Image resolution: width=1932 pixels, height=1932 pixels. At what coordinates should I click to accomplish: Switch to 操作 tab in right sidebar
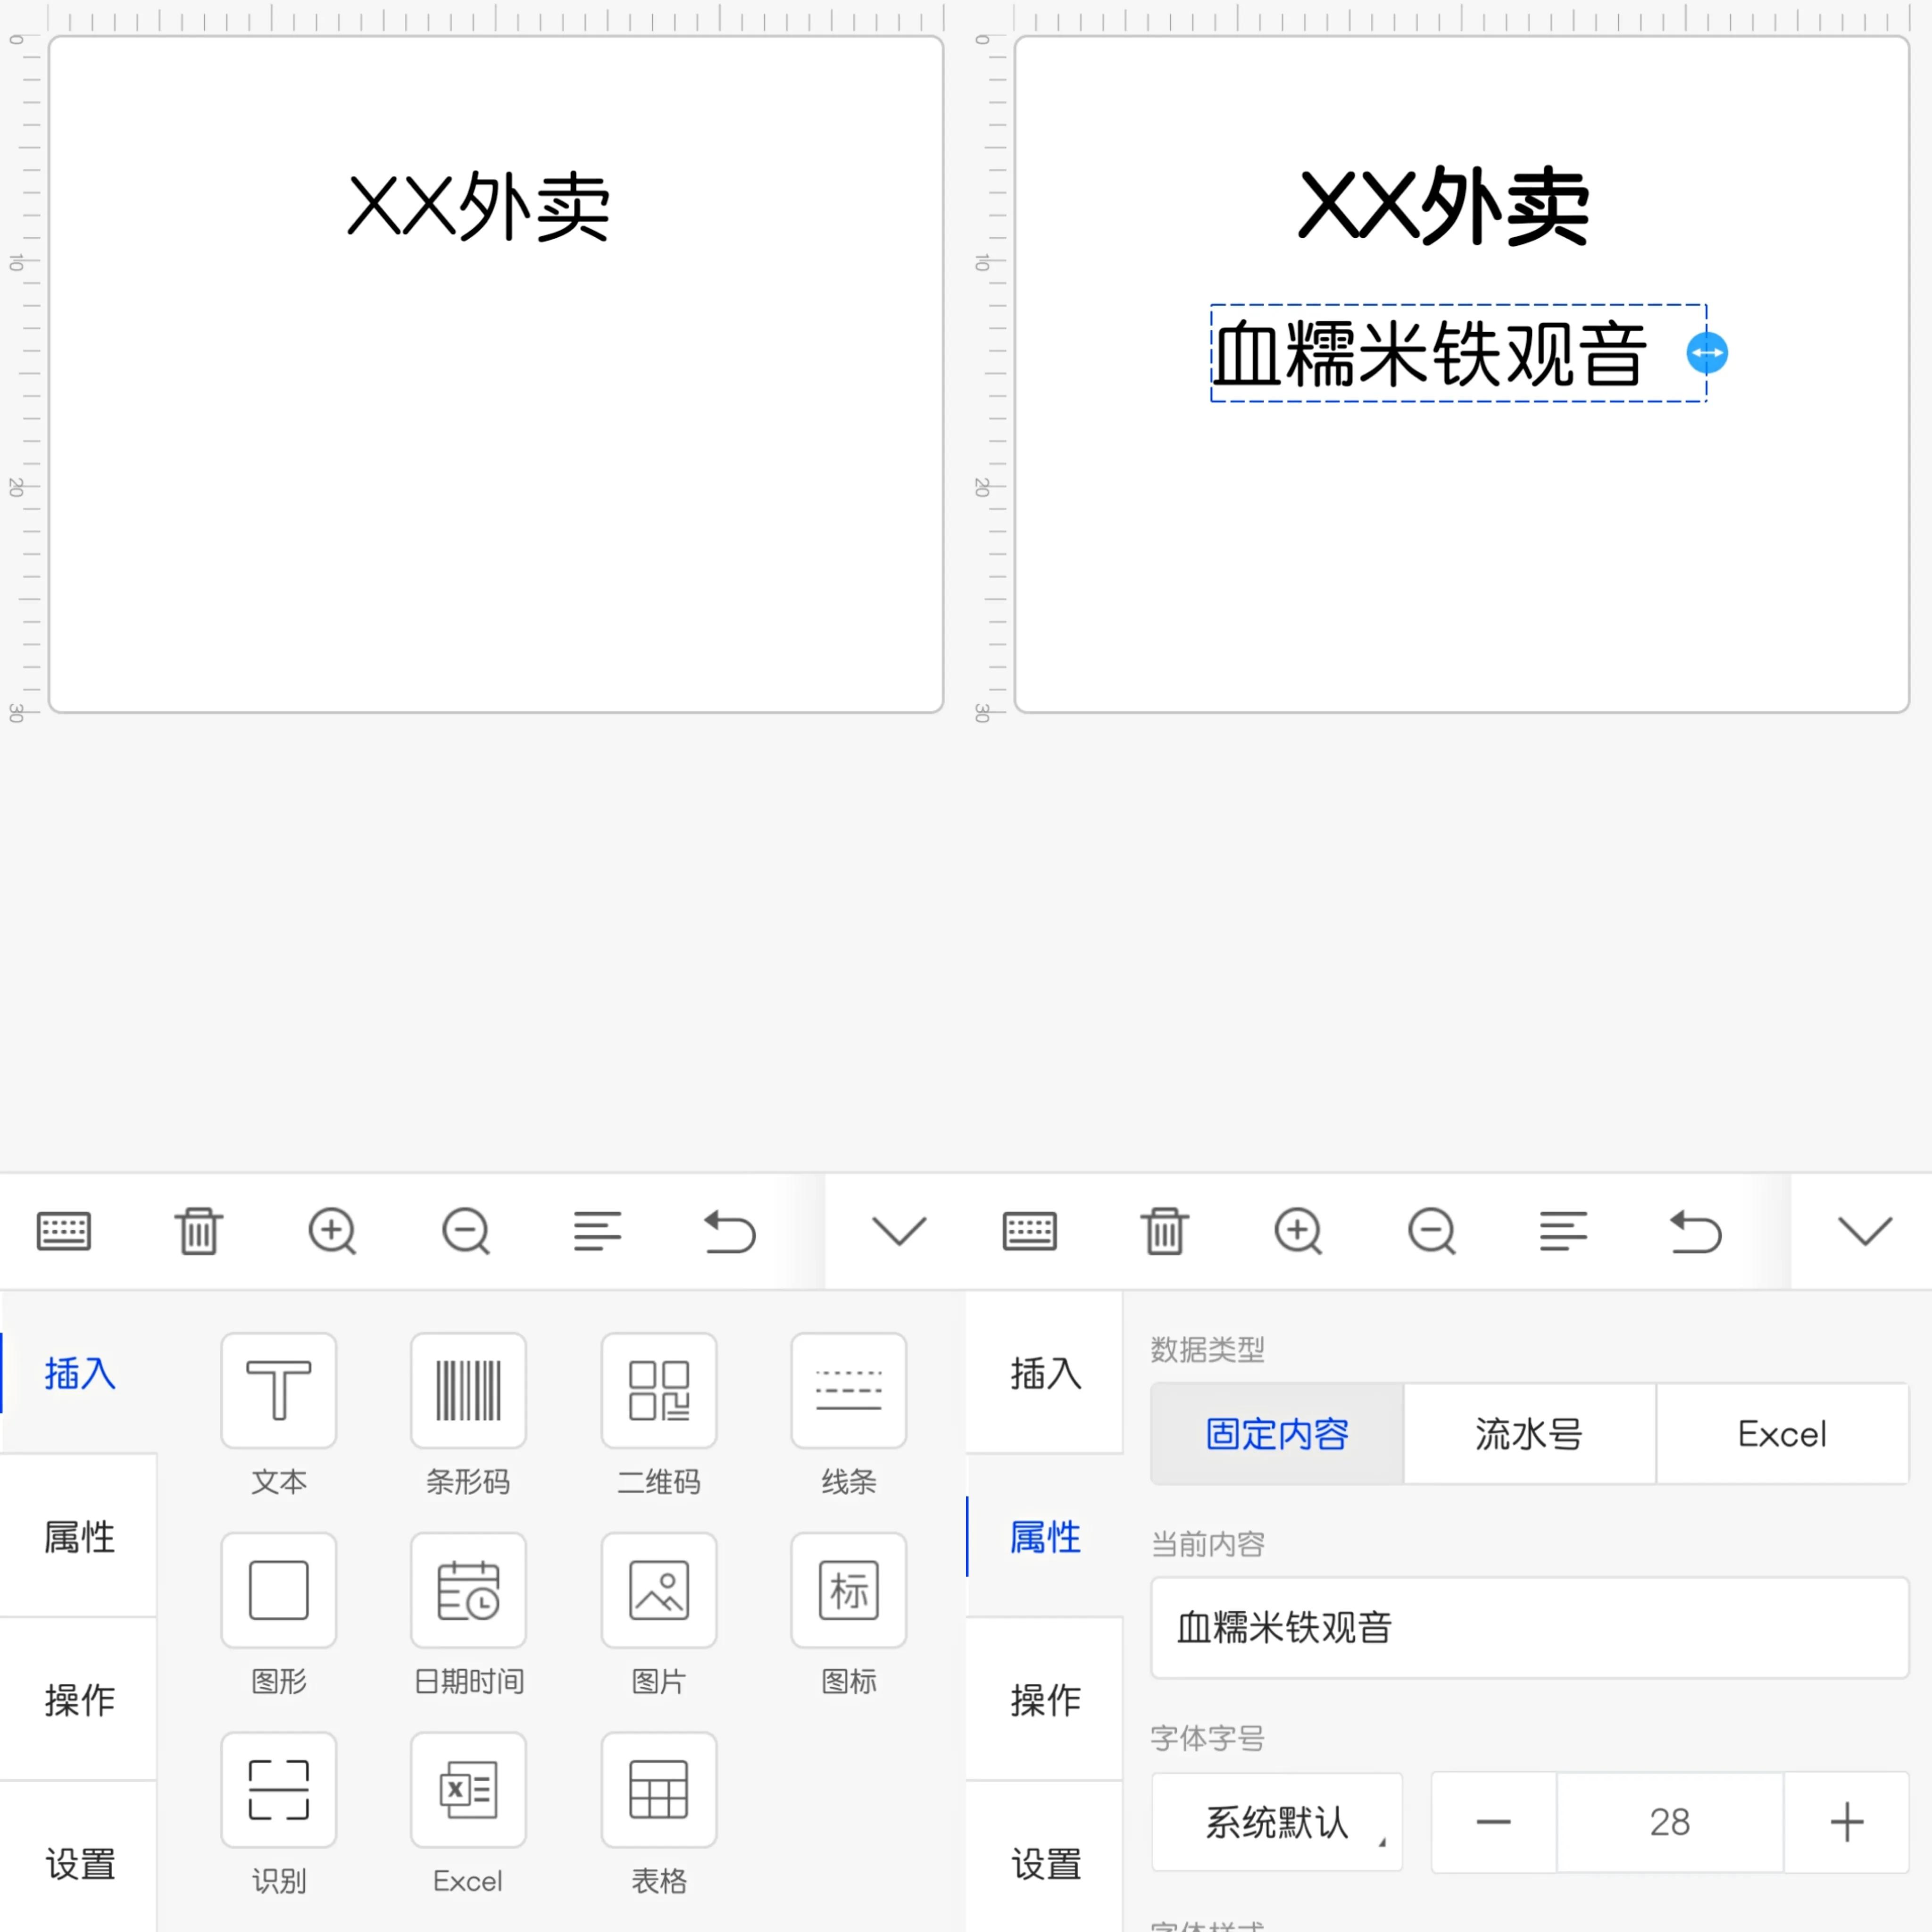(1045, 1700)
